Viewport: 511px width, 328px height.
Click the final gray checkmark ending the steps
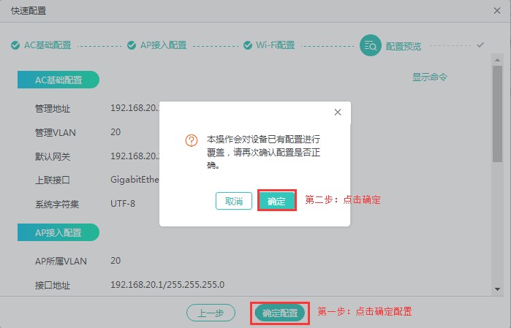pyautogui.click(x=480, y=45)
